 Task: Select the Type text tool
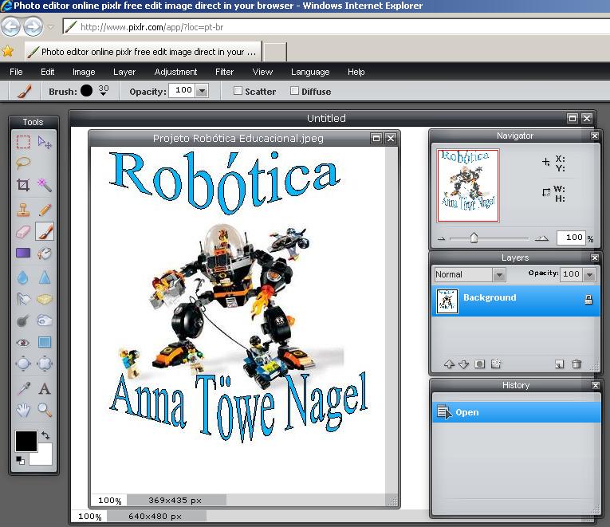(x=45, y=388)
